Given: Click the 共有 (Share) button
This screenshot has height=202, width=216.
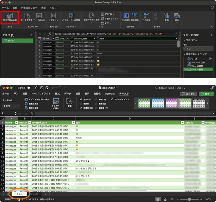Looking at the screenshot, I should tap(207, 94).
